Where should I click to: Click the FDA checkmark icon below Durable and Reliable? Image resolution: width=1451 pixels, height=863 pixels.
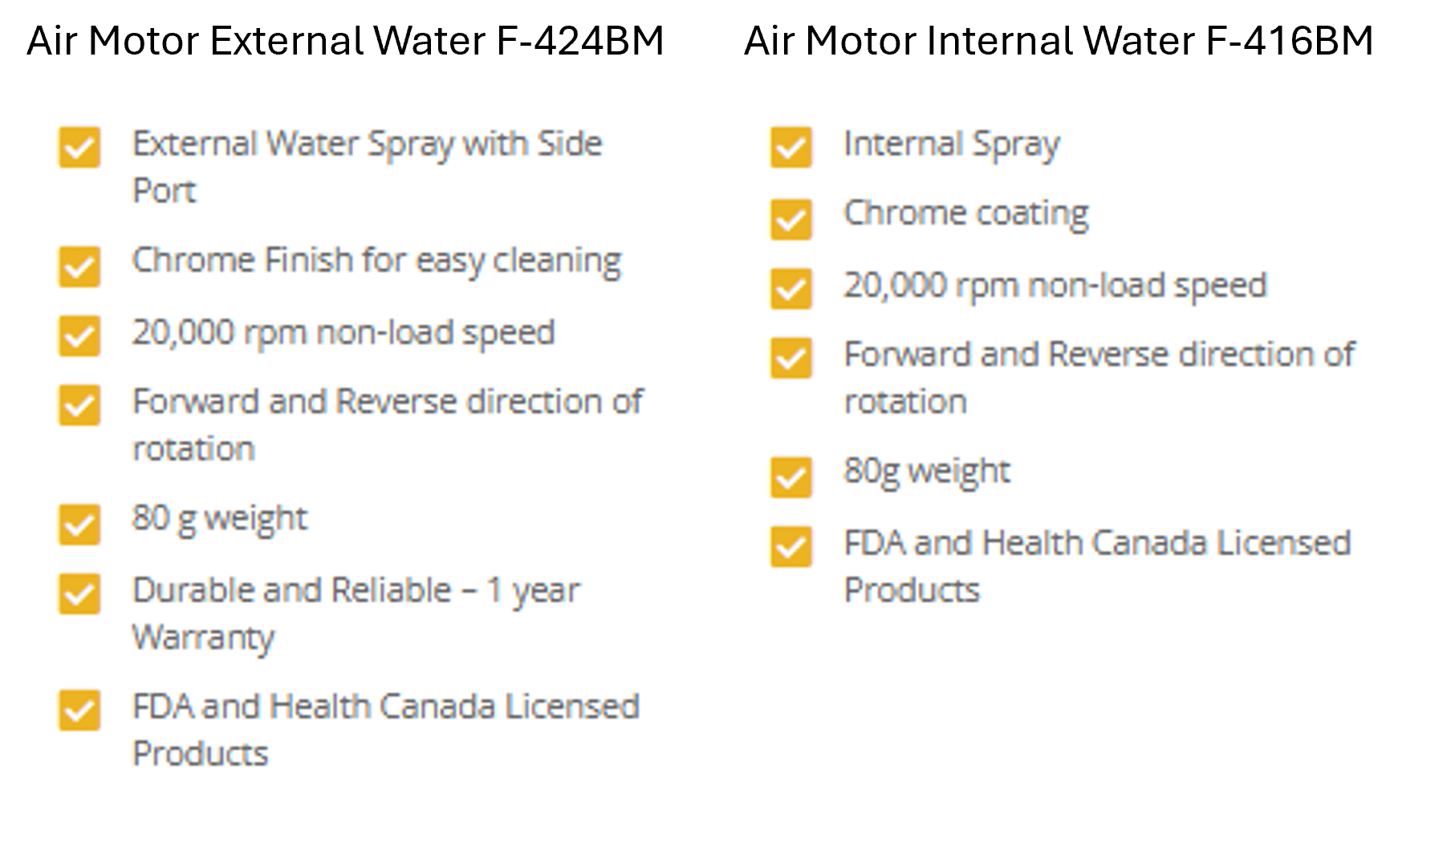pyautogui.click(x=79, y=711)
